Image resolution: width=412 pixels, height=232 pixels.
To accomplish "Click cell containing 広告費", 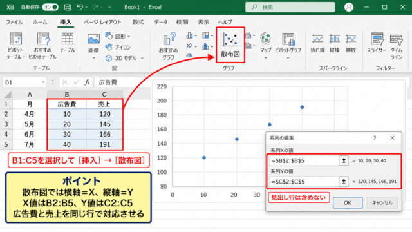I will click(x=67, y=104).
